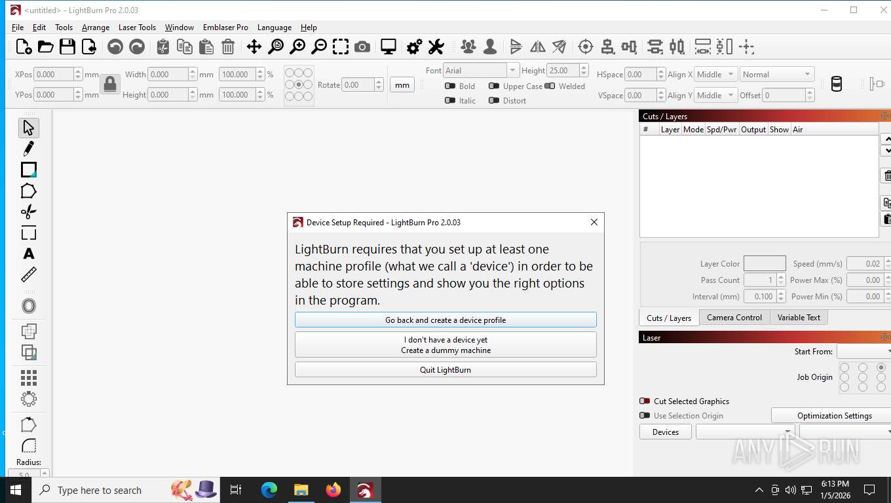
Task: Open device selection dropdown beside Devices
Action: [746, 432]
